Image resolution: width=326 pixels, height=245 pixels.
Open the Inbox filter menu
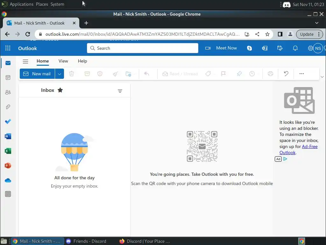pyautogui.click(x=120, y=91)
